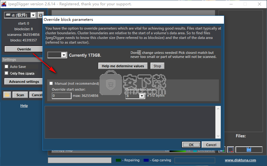
Task: Click the Override block parameters dialog title
Action: coord(68,20)
